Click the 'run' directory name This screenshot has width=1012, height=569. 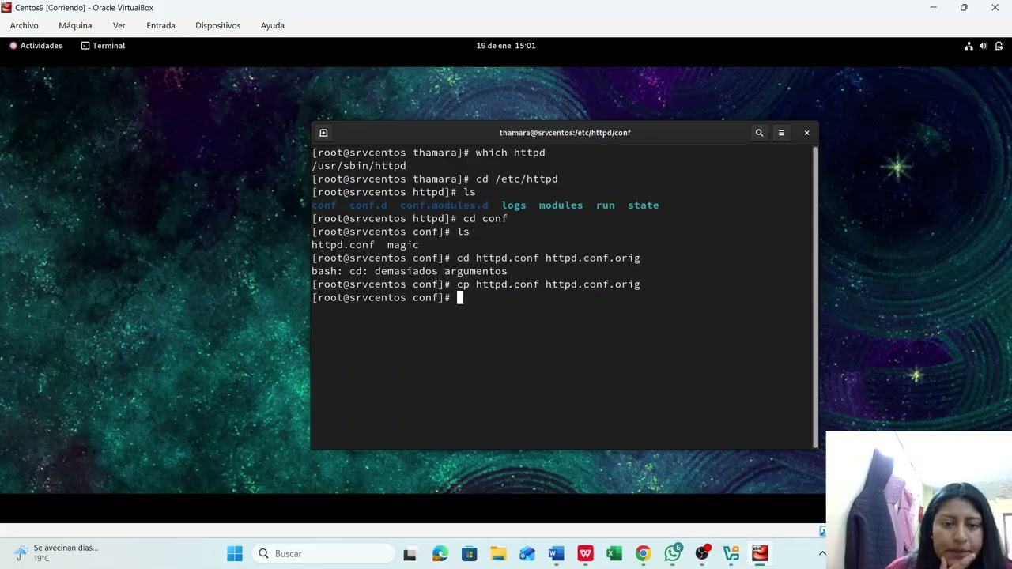click(605, 205)
